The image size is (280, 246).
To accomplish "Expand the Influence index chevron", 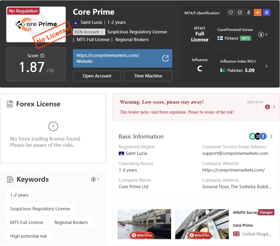I will [266, 66].
